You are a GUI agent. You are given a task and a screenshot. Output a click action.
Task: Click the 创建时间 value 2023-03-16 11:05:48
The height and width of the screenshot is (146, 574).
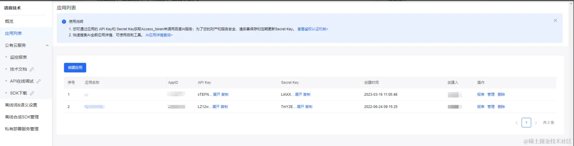point(380,95)
